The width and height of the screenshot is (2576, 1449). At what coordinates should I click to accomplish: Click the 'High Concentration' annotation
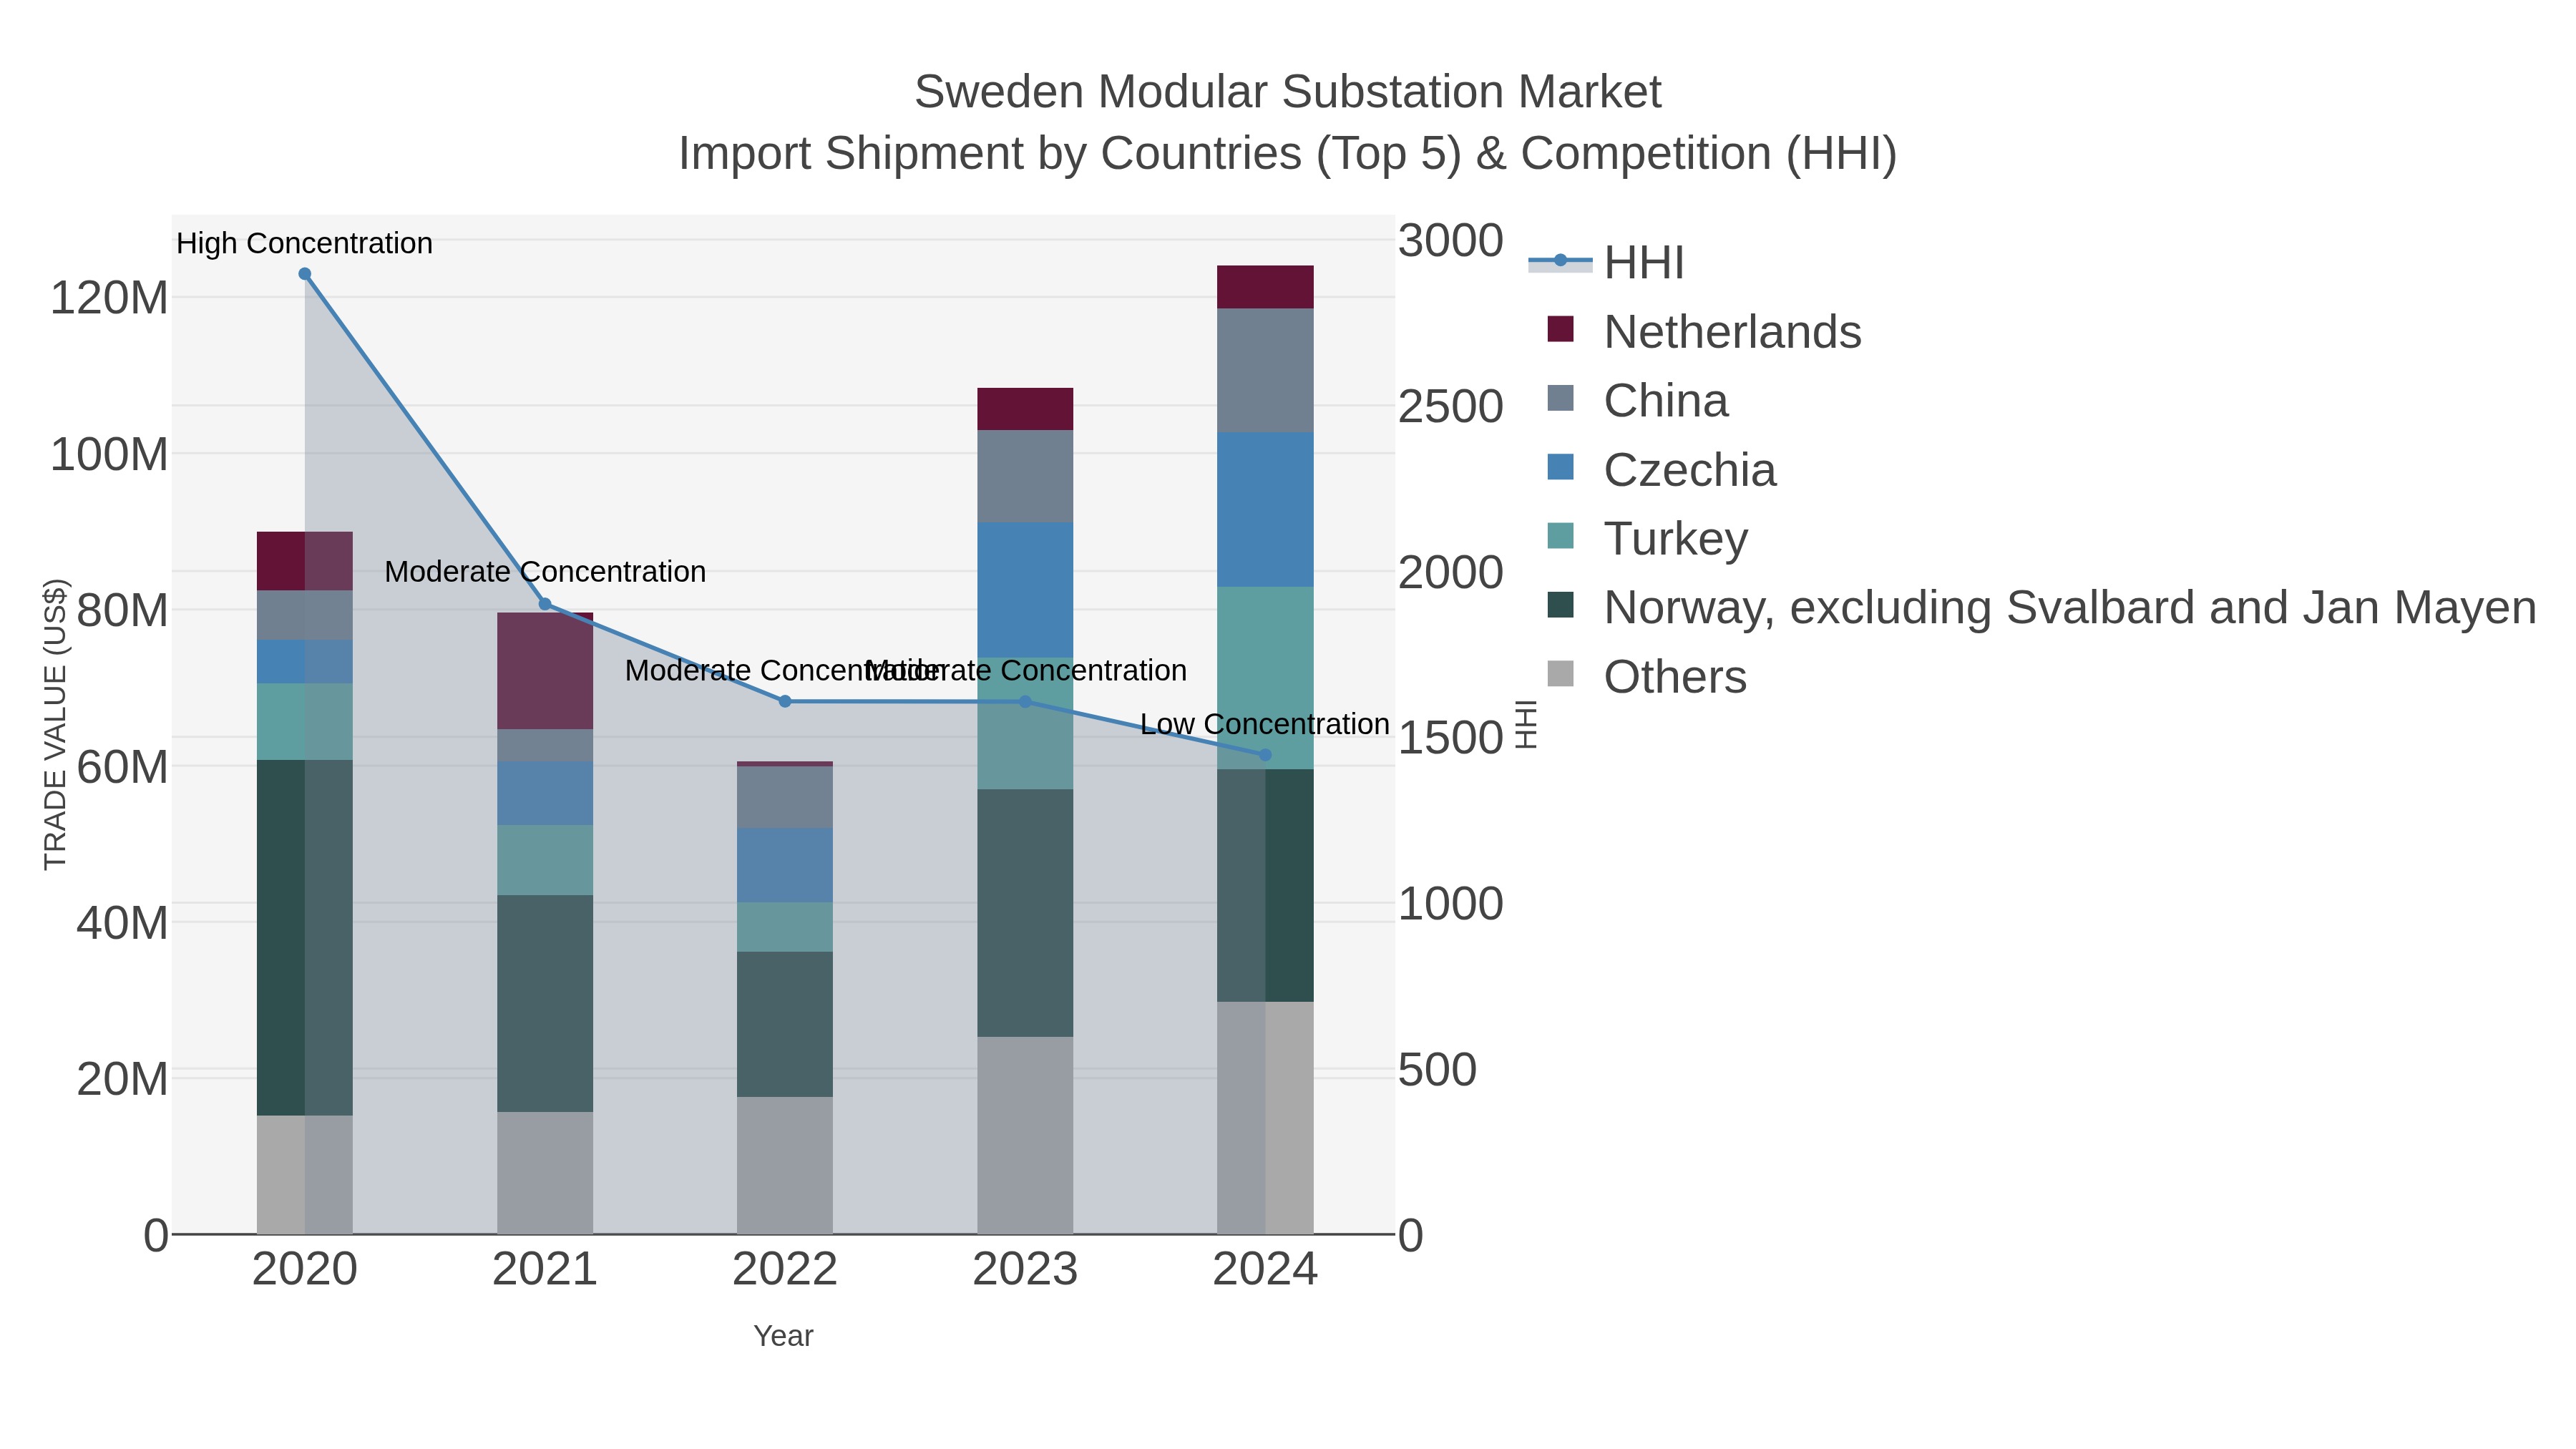click(x=304, y=243)
